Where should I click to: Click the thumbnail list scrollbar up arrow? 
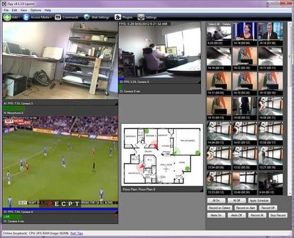click(x=289, y=24)
